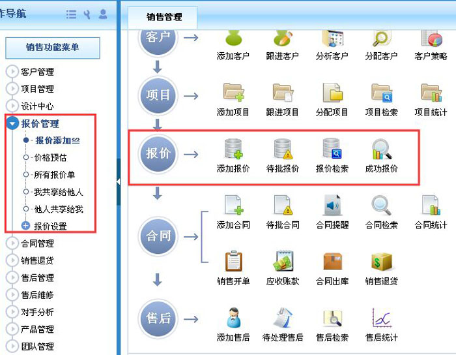Click the 销售功能菜单 button
Screen dimensions: 456x355
(x=53, y=48)
